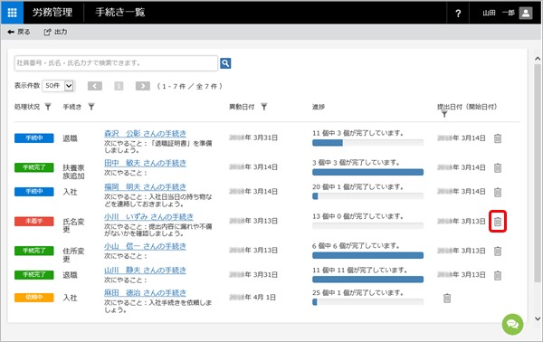Click the 労務管理 header title

tap(52, 13)
